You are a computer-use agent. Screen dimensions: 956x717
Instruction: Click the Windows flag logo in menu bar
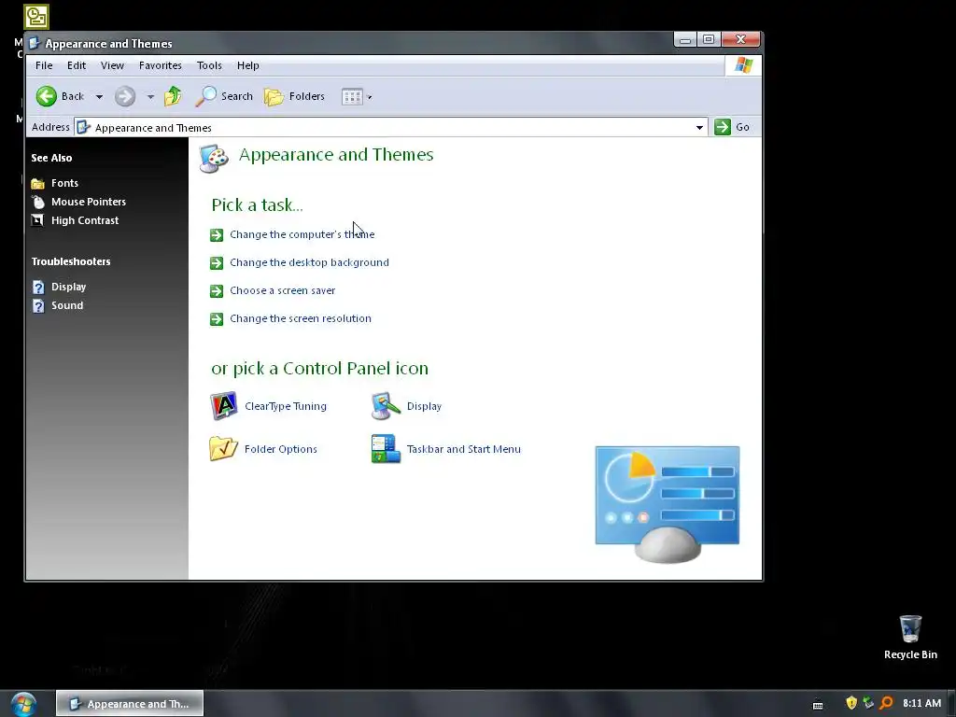pyautogui.click(x=743, y=64)
